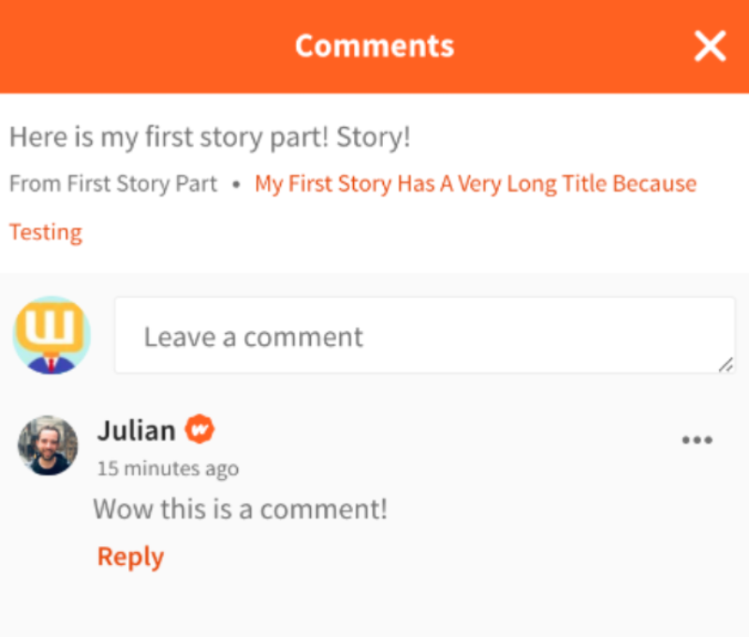Click the Wow this is a comment text
Viewport: 749px width, 637px height.
[240, 510]
